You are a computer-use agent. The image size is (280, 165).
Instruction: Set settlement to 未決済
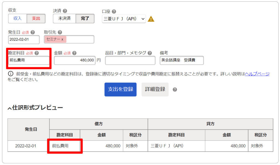point(65,18)
